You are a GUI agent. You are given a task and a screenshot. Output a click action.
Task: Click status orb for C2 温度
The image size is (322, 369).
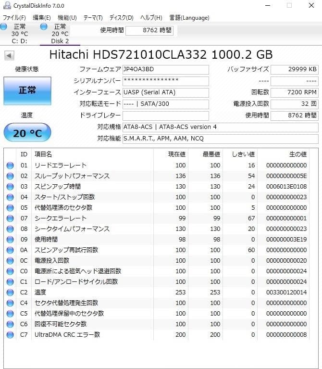pyautogui.click(x=10, y=293)
